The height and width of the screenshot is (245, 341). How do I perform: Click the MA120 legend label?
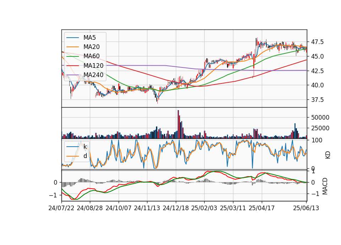[x=93, y=66]
